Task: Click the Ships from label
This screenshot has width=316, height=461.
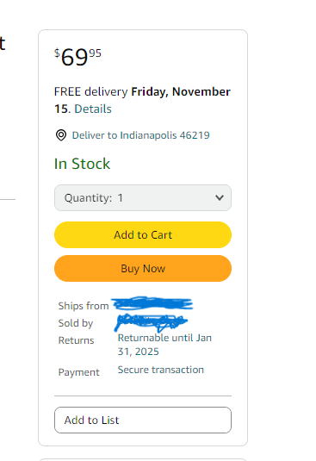Action: 84,306
